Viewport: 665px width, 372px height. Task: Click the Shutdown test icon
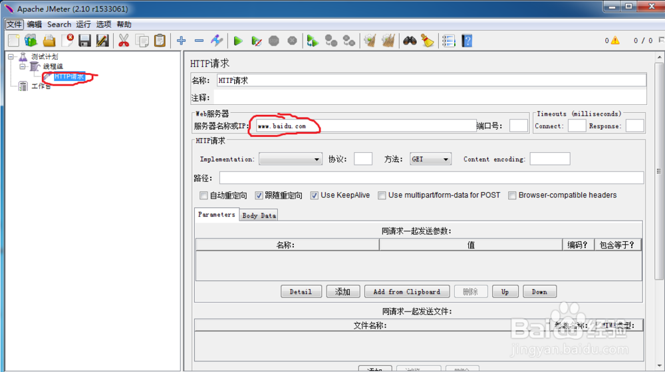(292, 41)
